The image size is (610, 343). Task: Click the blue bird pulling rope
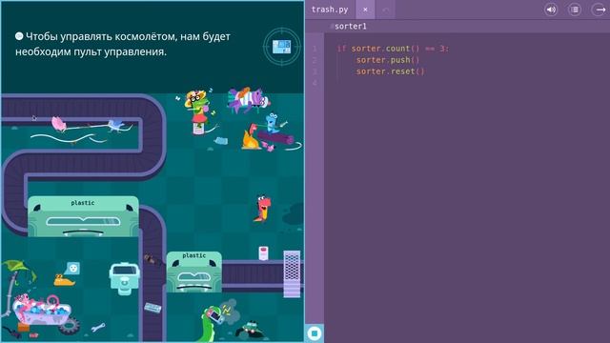click(x=116, y=125)
